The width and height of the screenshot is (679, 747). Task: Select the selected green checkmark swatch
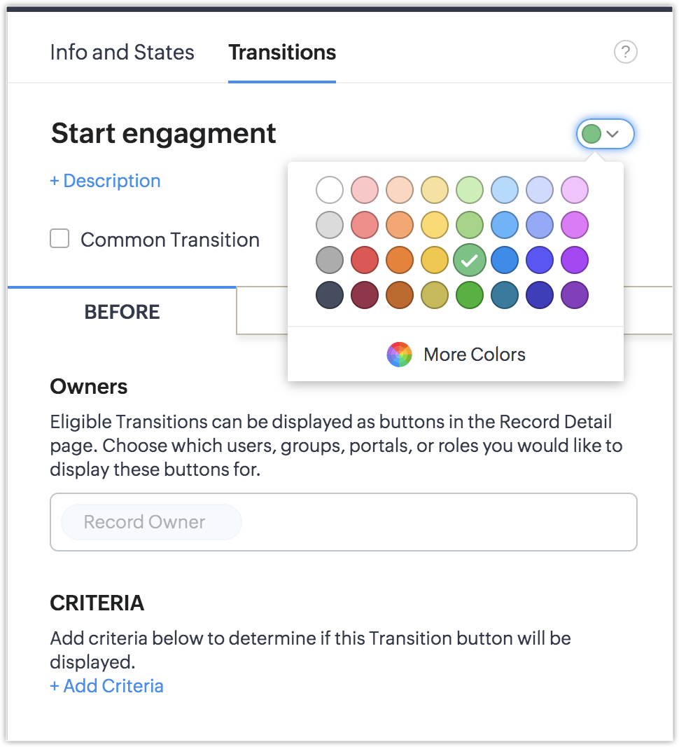(x=470, y=260)
